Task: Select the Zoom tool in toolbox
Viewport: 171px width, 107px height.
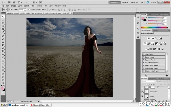Action: (3, 83)
